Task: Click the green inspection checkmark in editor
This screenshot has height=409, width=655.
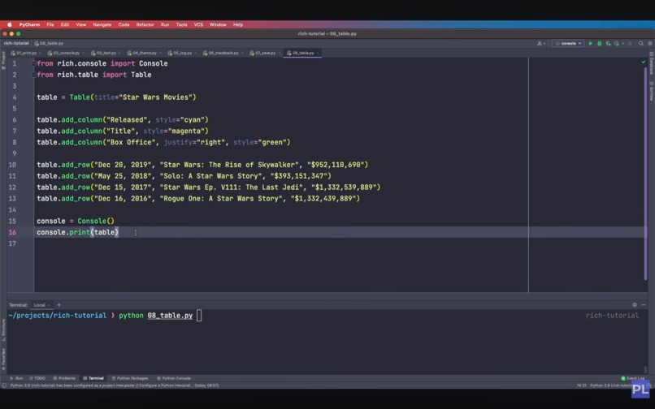Action: 644,62
